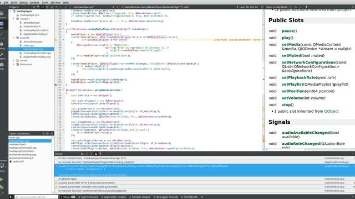Go to next issue arrow
Screen dimensions: 355x199
(x=91, y=154)
